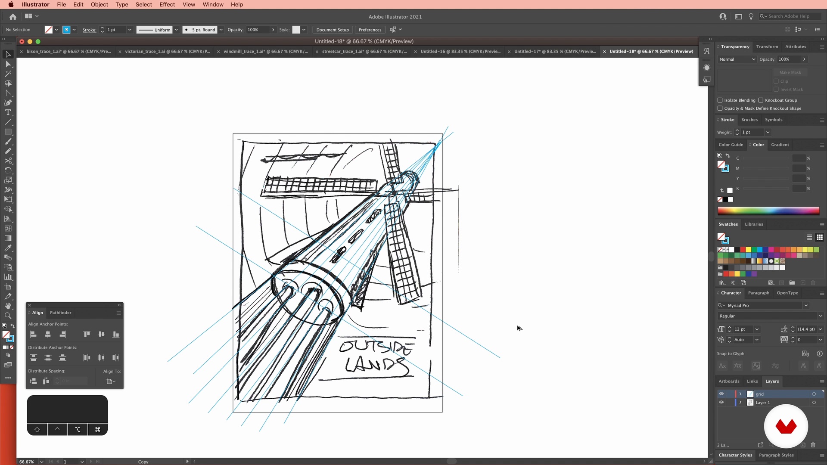Click fill color swatch in control bar

(49, 30)
